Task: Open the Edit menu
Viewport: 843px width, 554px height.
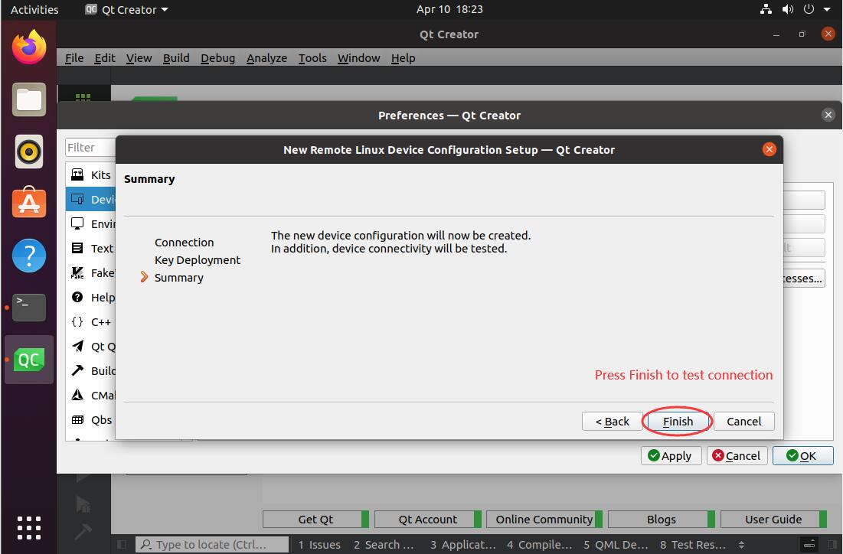Action: pyautogui.click(x=105, y=57)
